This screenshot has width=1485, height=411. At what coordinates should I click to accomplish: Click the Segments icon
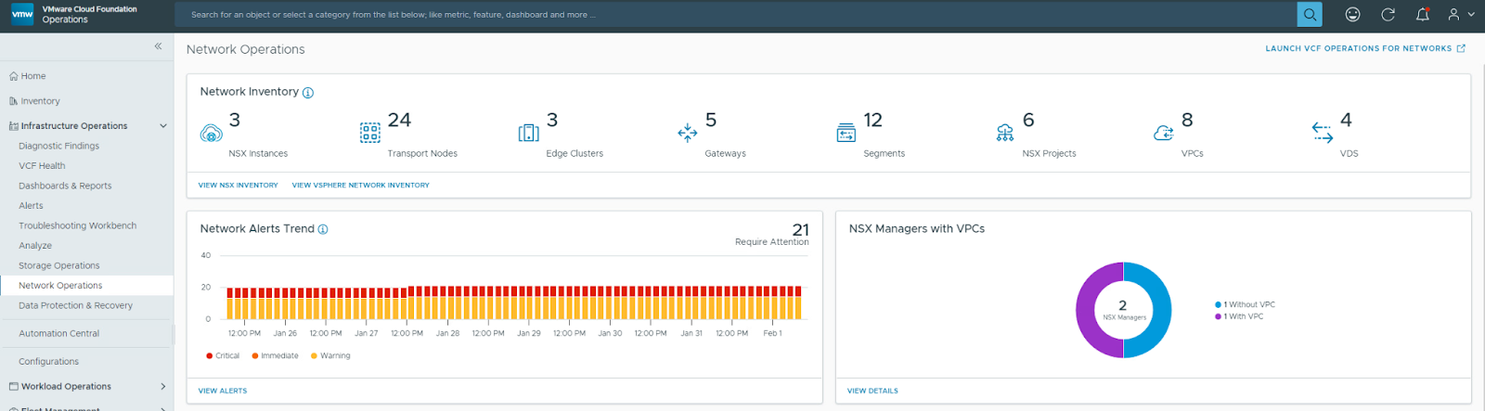coord(846,133)
